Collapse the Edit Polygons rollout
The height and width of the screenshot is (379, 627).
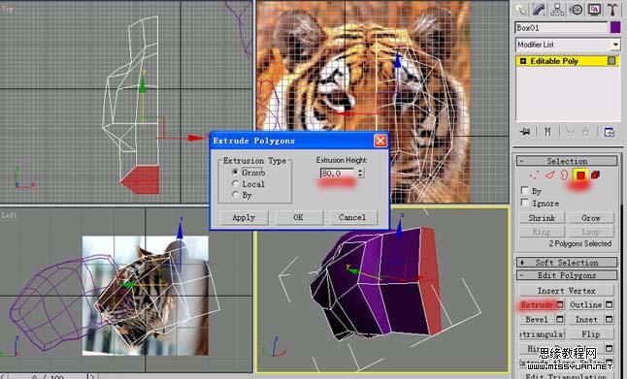tap(567, 275)
